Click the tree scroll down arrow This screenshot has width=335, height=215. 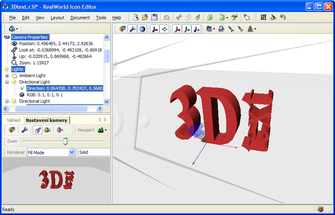[x=107, y=102]
